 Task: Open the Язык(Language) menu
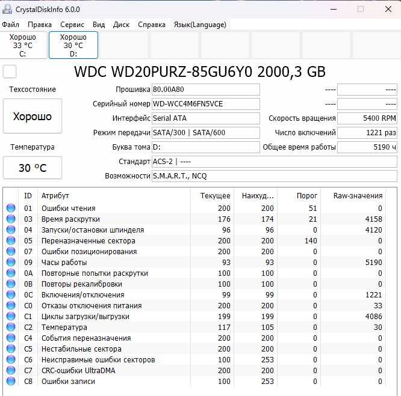200,25
